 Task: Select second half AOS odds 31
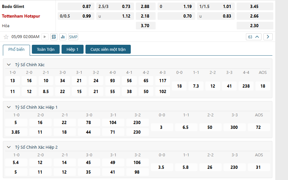point(258,167)
